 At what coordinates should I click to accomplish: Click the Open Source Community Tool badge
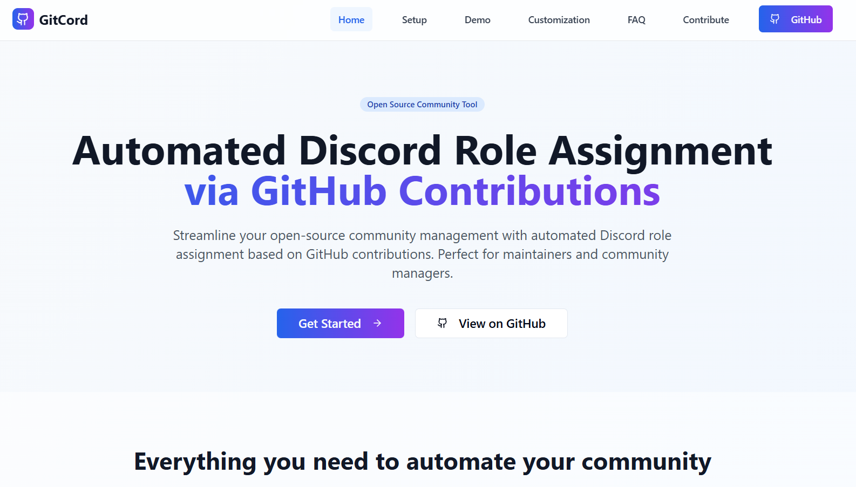tap(422, 105)
